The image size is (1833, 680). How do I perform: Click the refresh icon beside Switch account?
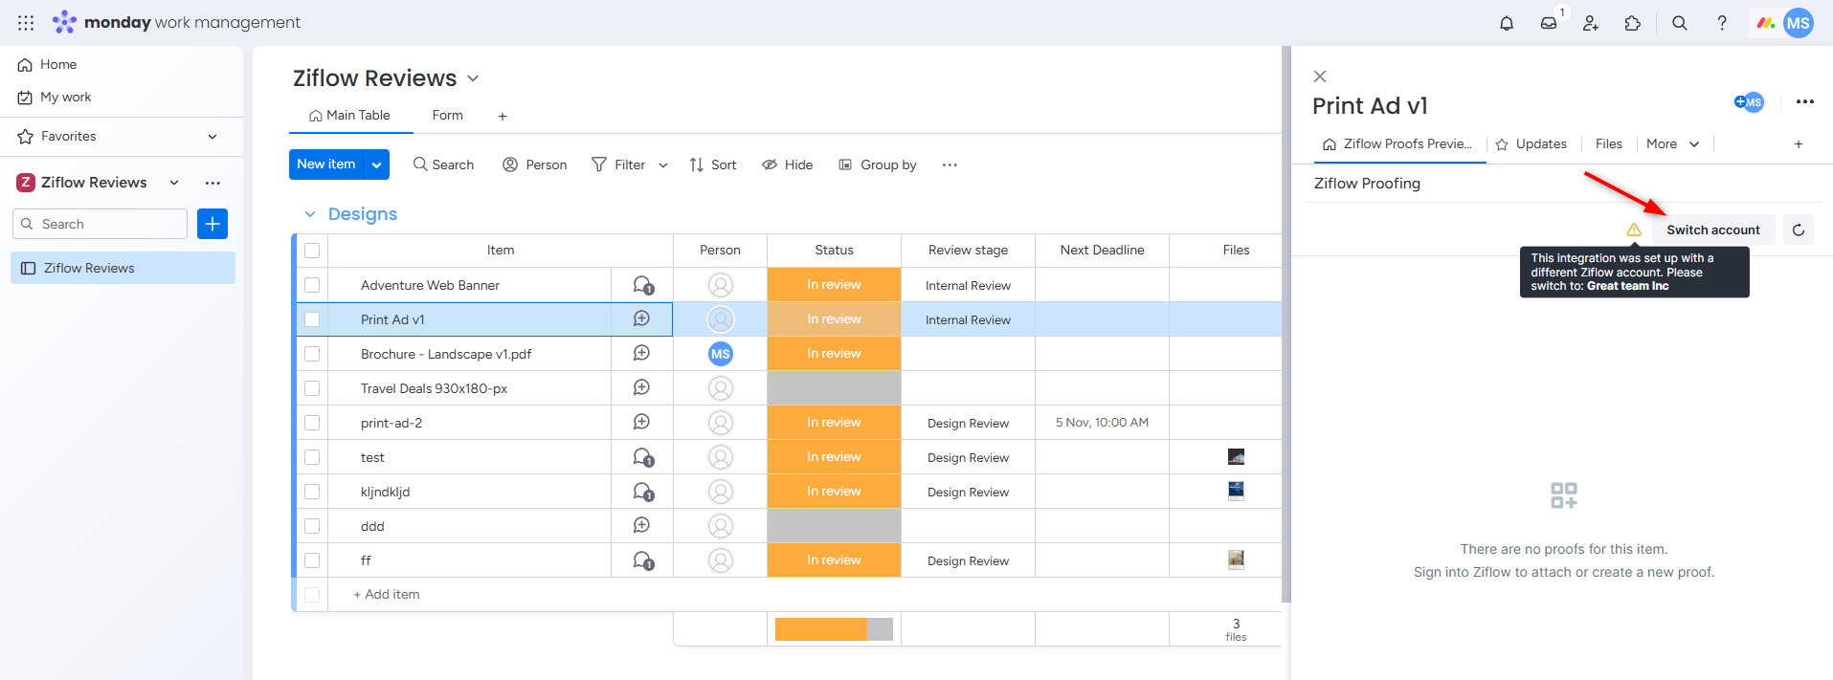[x=1799, y=230]
